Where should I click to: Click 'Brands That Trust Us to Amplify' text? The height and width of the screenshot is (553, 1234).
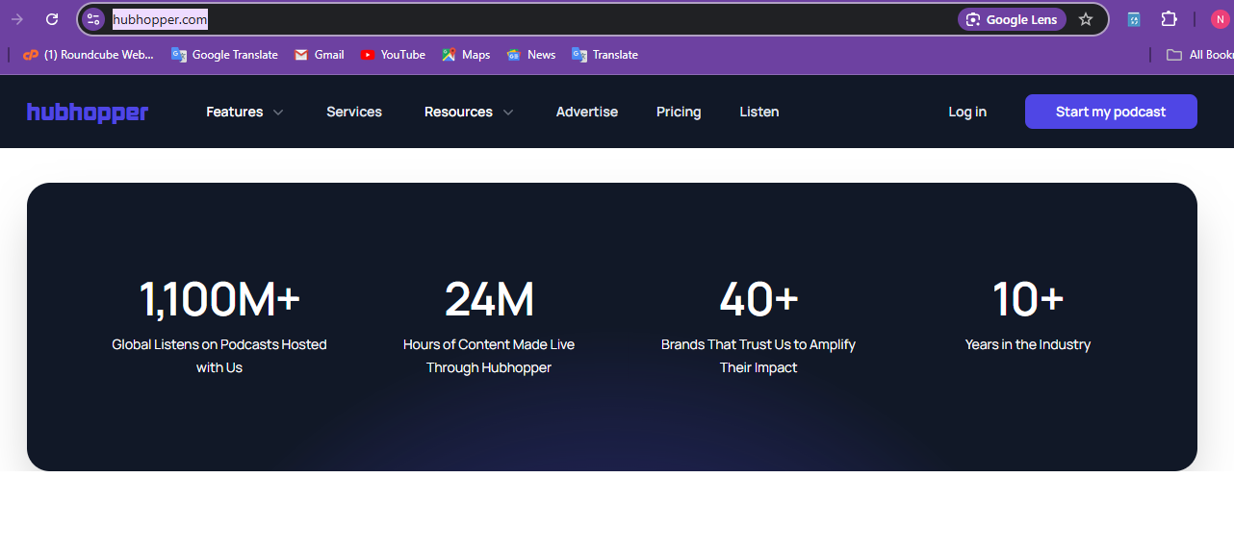758,344
